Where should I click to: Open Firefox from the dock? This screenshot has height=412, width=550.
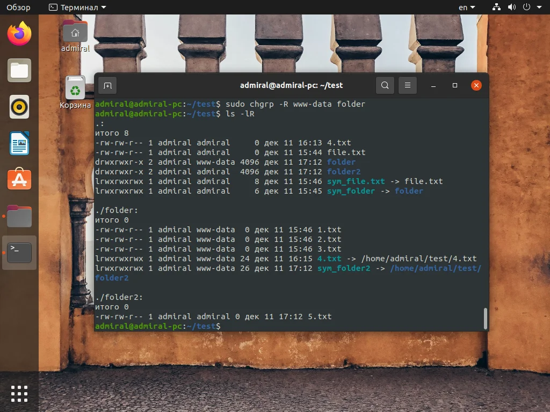19,34
